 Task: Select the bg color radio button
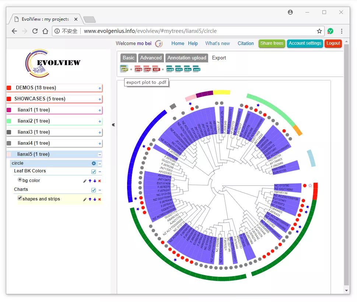click(x=20, y=179)
